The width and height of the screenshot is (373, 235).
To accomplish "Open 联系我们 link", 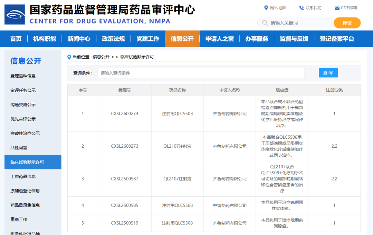I will [313, 8].
